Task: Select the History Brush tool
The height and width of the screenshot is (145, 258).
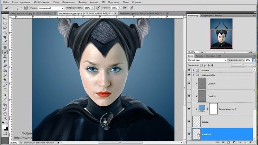Action: point(5,62)
